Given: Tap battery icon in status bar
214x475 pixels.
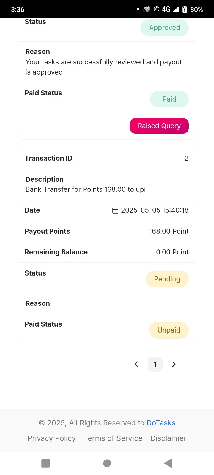Looking at the screenshot, I should pyautogui.click(x=185, y=9).
